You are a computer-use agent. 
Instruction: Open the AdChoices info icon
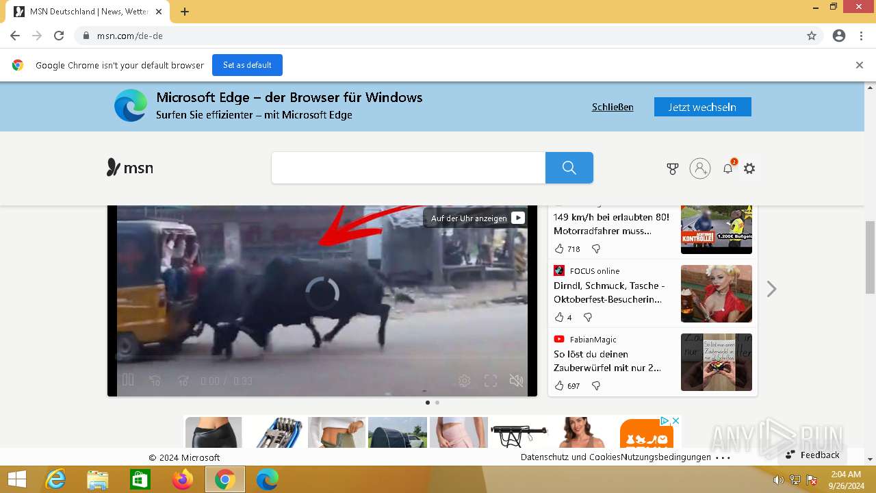tap(665, 420)
